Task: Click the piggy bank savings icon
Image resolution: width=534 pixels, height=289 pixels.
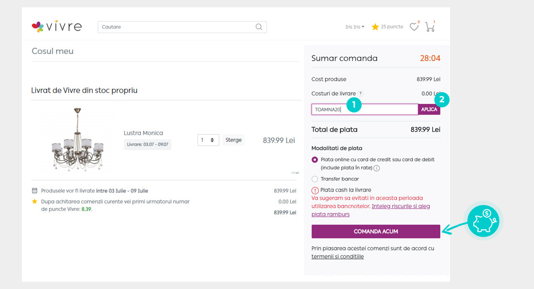Action: pos(483,221)
